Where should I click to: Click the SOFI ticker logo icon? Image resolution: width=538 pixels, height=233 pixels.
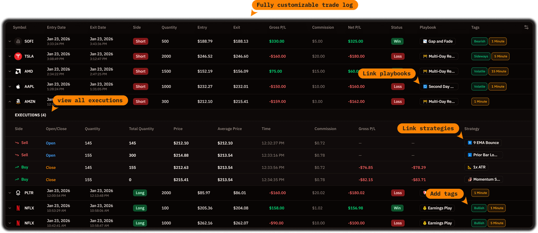[18, 41]
